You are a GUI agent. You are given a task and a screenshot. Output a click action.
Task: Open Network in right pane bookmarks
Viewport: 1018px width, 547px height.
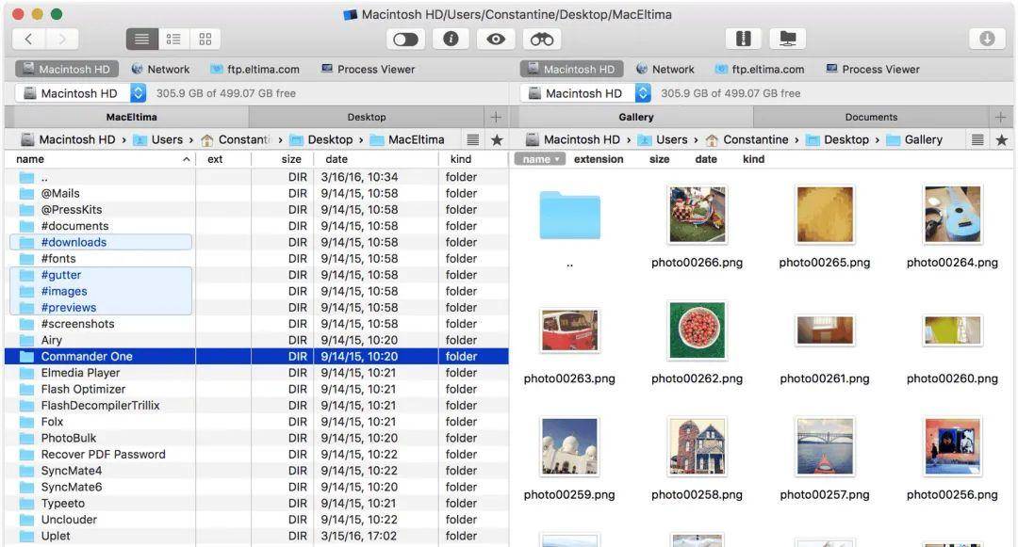click(x=665, y=69)
